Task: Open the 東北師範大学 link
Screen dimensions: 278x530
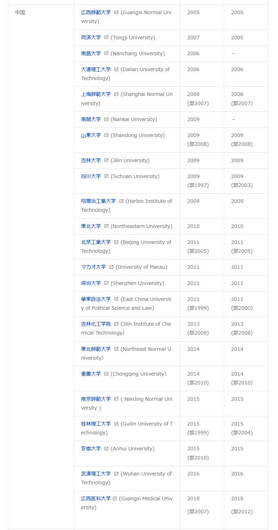Action: (x=96, y=349)
